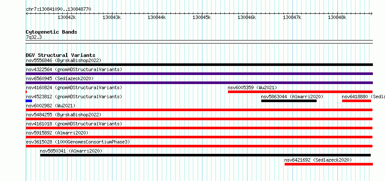Click the red bar under nsv6421692

(x=329, y=164)
